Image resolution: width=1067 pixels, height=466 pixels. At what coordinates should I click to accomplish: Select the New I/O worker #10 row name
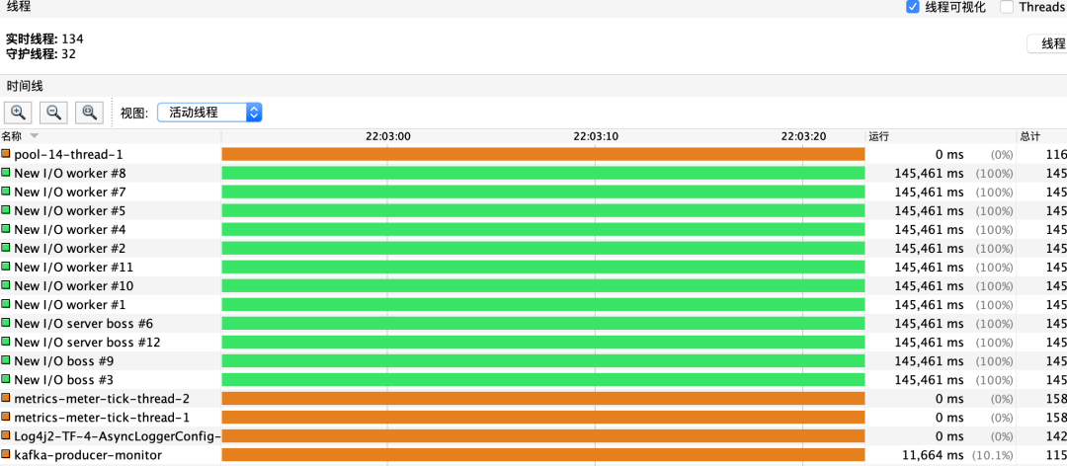(x=73, y=285)
